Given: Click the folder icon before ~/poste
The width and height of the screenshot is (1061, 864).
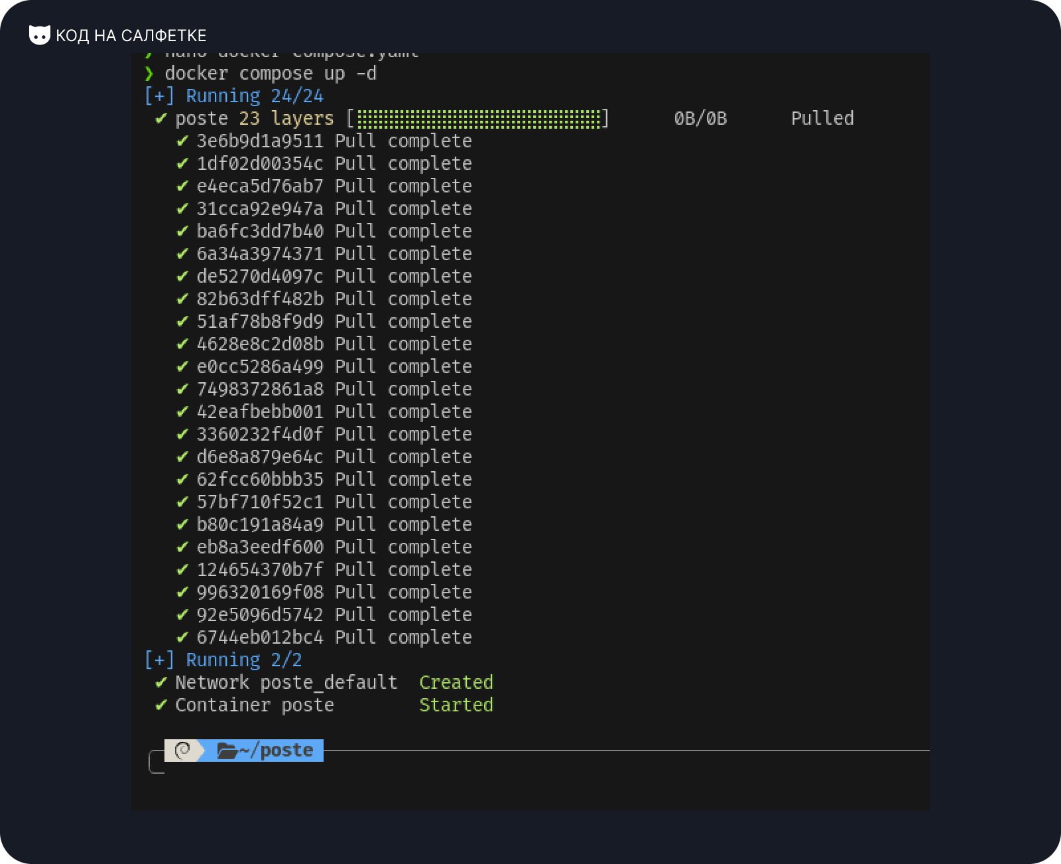Looking at the screenshot, I should pyautogui.click(x=227, y=751).
